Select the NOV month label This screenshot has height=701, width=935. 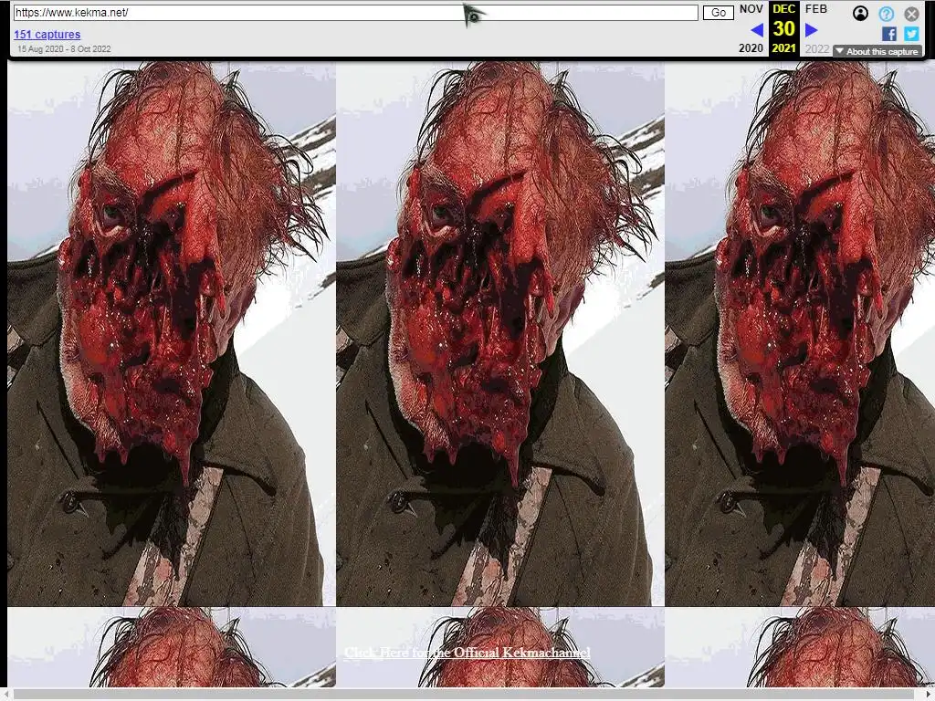751,9
